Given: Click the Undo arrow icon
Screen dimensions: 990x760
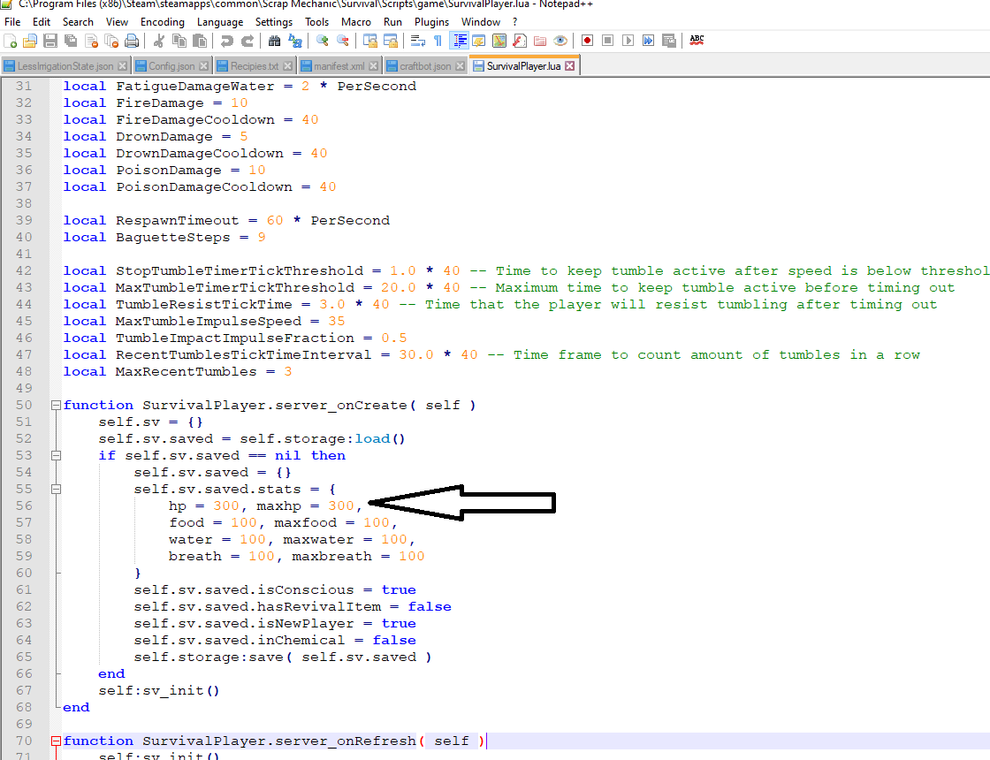Looking at the screenshot, I should point(227,41).
